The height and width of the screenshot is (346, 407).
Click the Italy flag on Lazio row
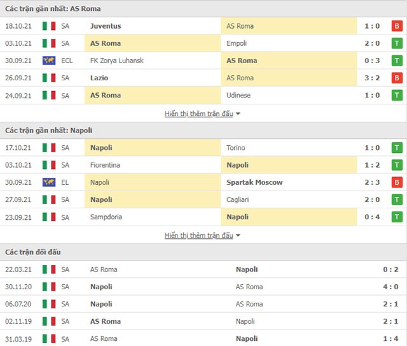(x=49, y=78)
